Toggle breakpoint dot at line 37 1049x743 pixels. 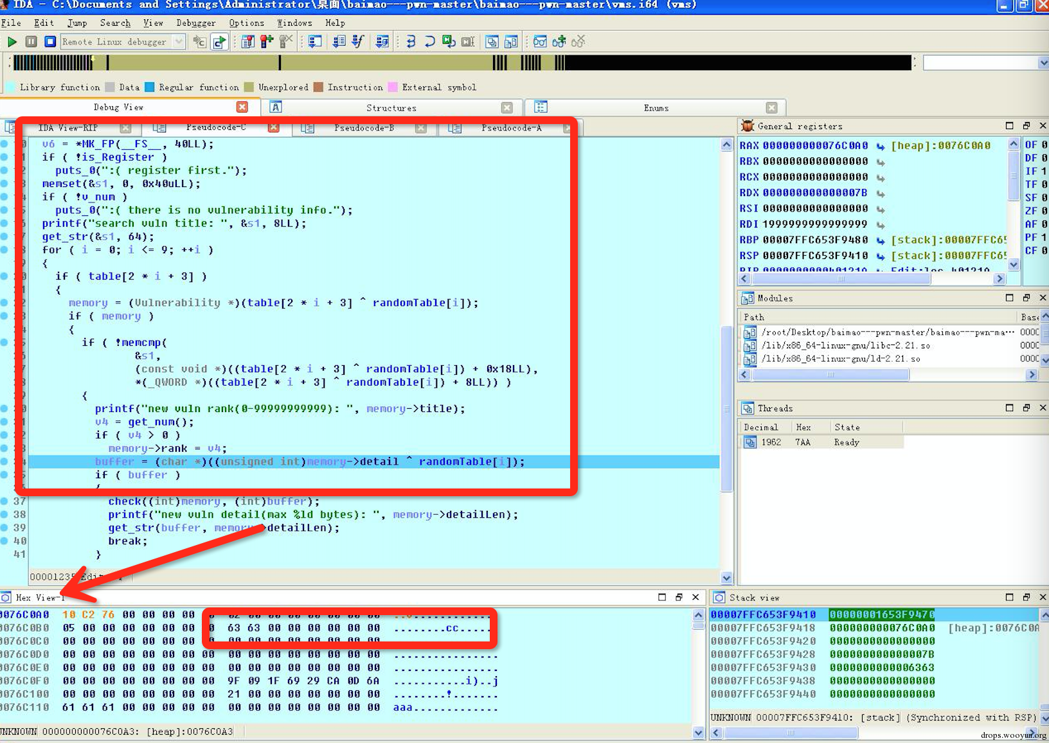click(4, 501)
